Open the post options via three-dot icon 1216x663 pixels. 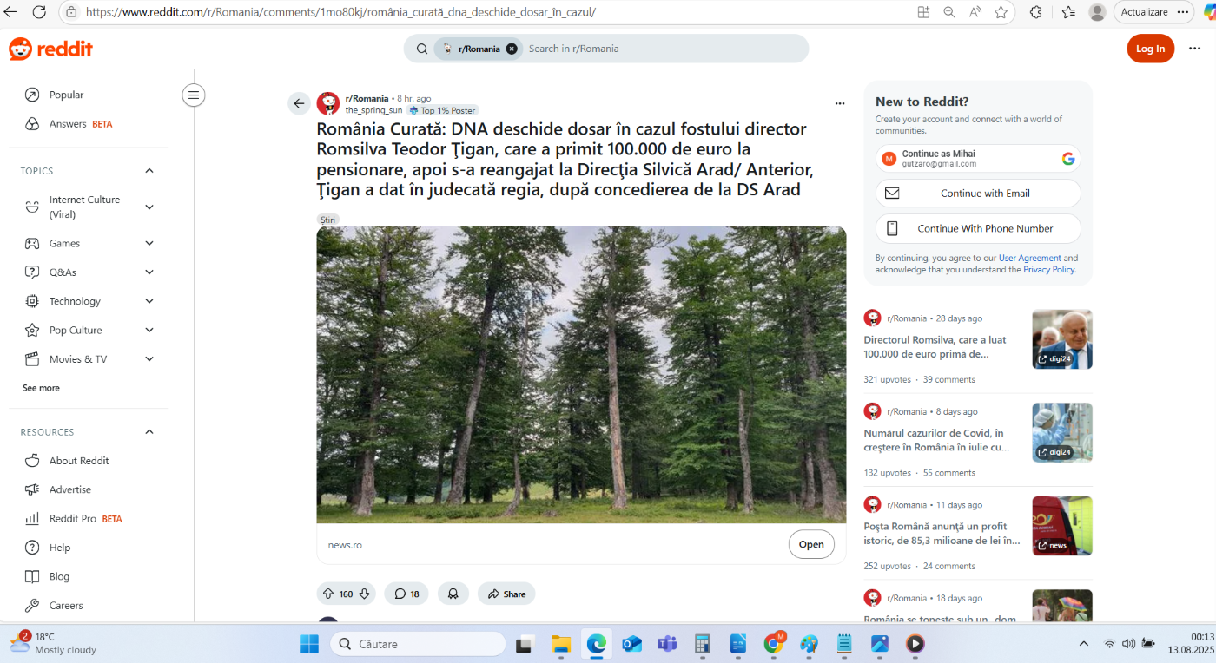(839, 103)
